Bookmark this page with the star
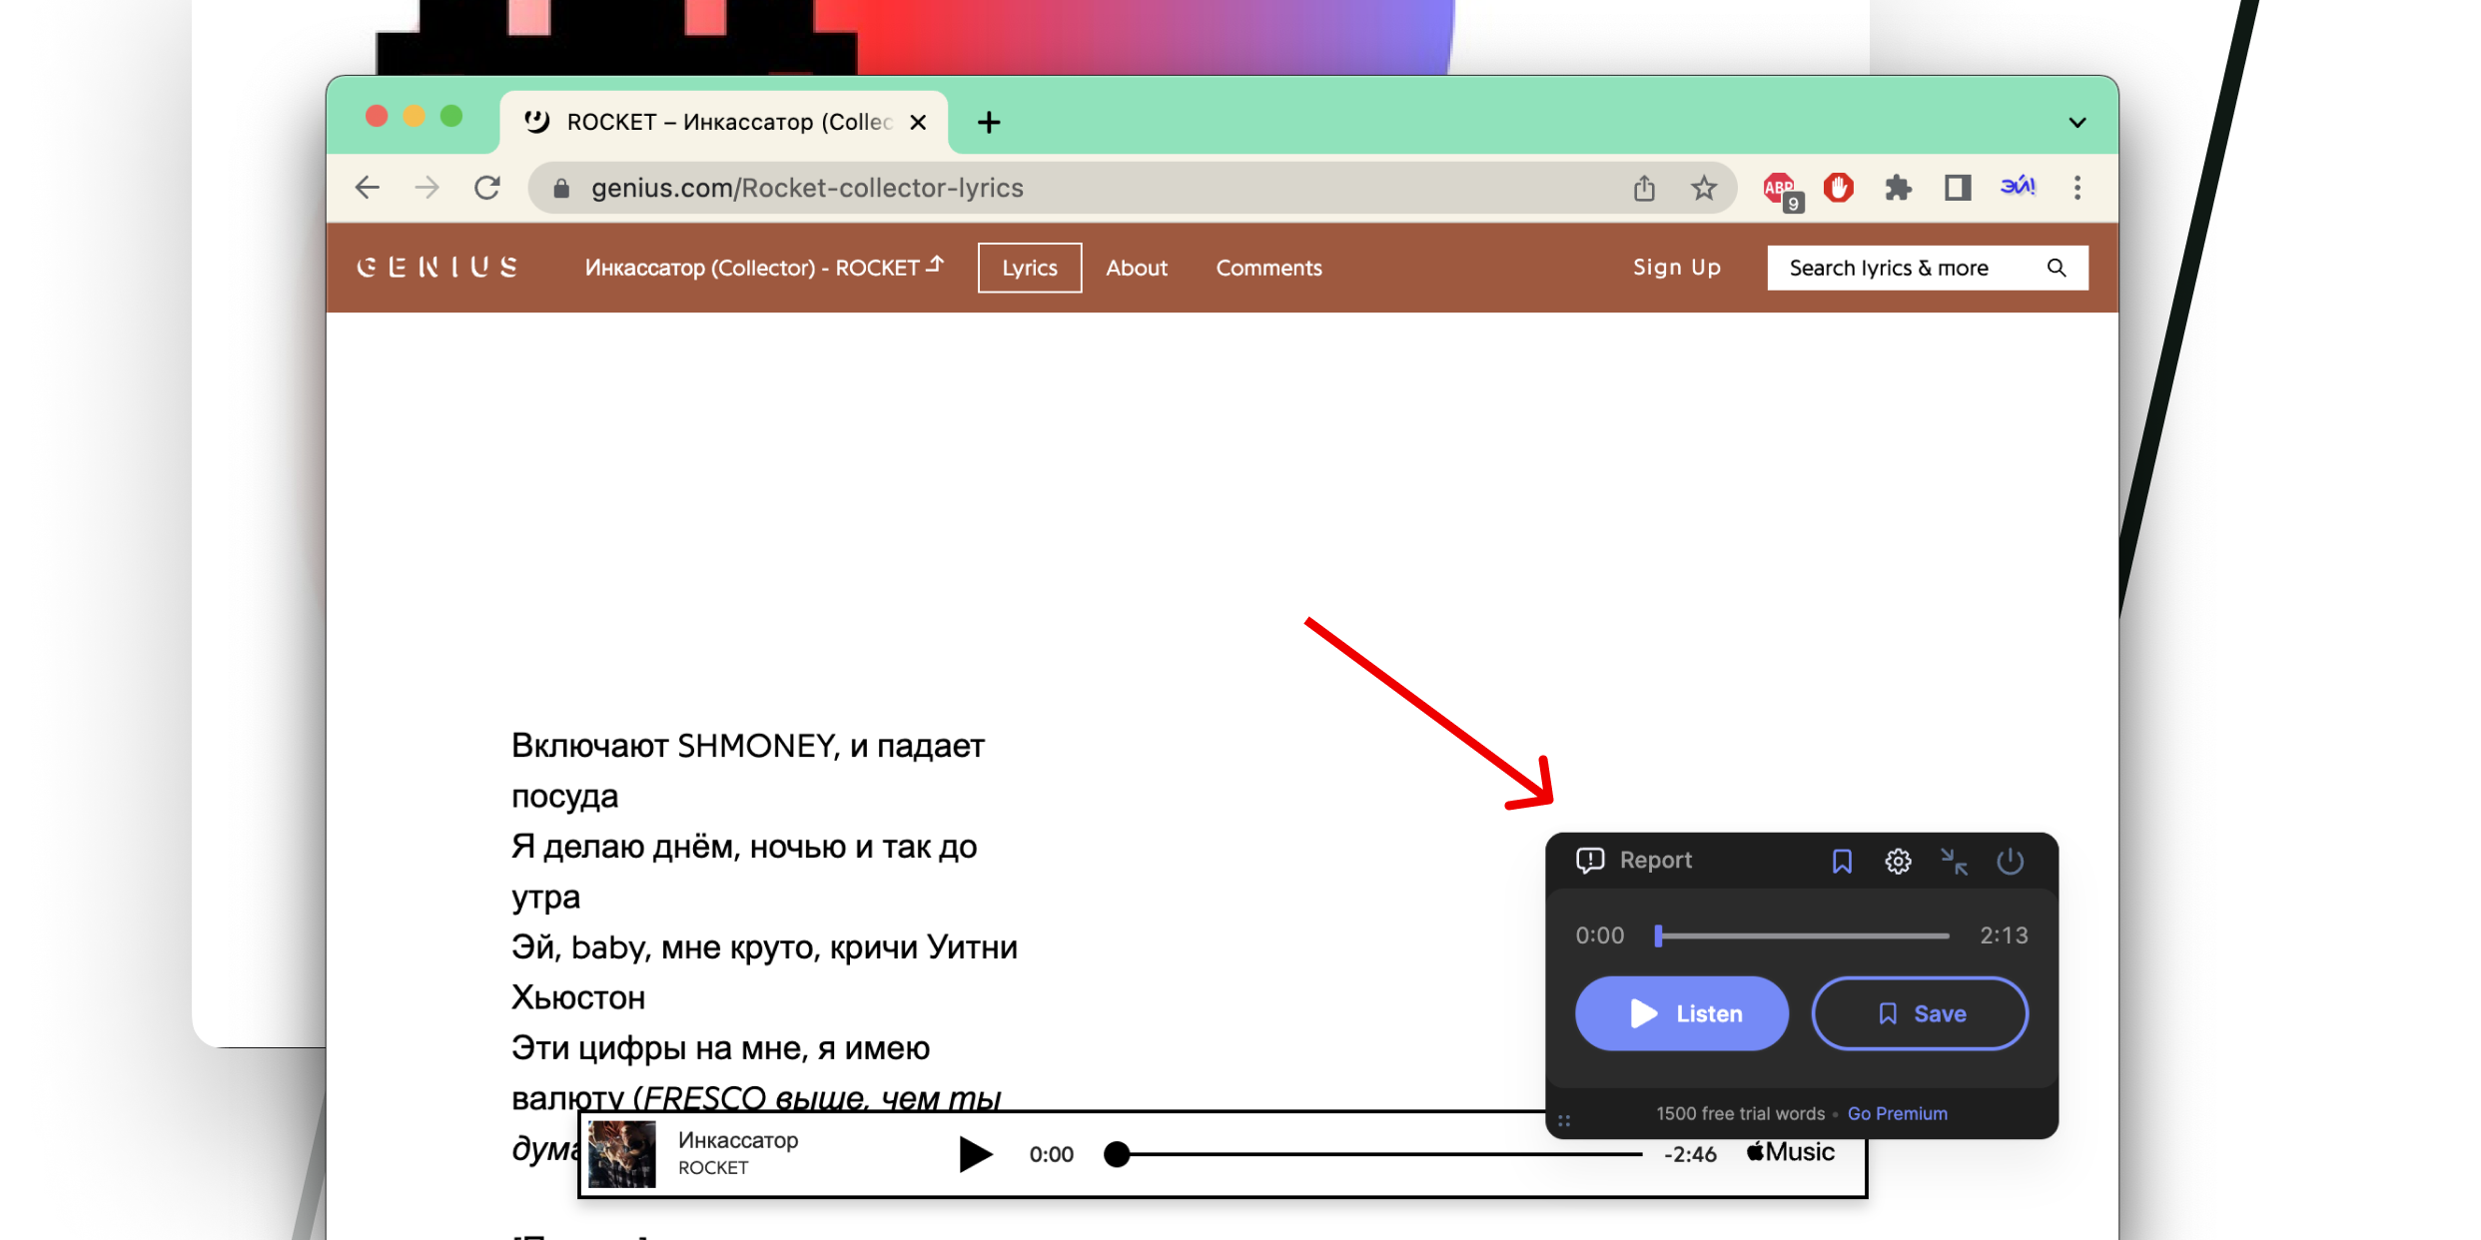This screenshot has height=1240, width=2481. click(x=1704, y=188)
